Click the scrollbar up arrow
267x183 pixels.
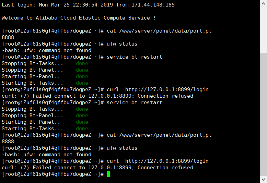(263, 3)
